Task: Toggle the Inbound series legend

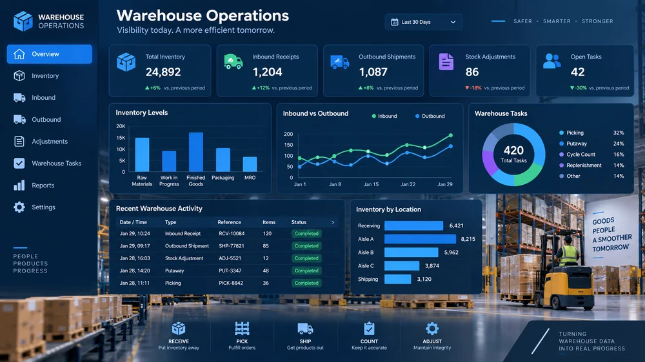Action: tap(384, 116)
